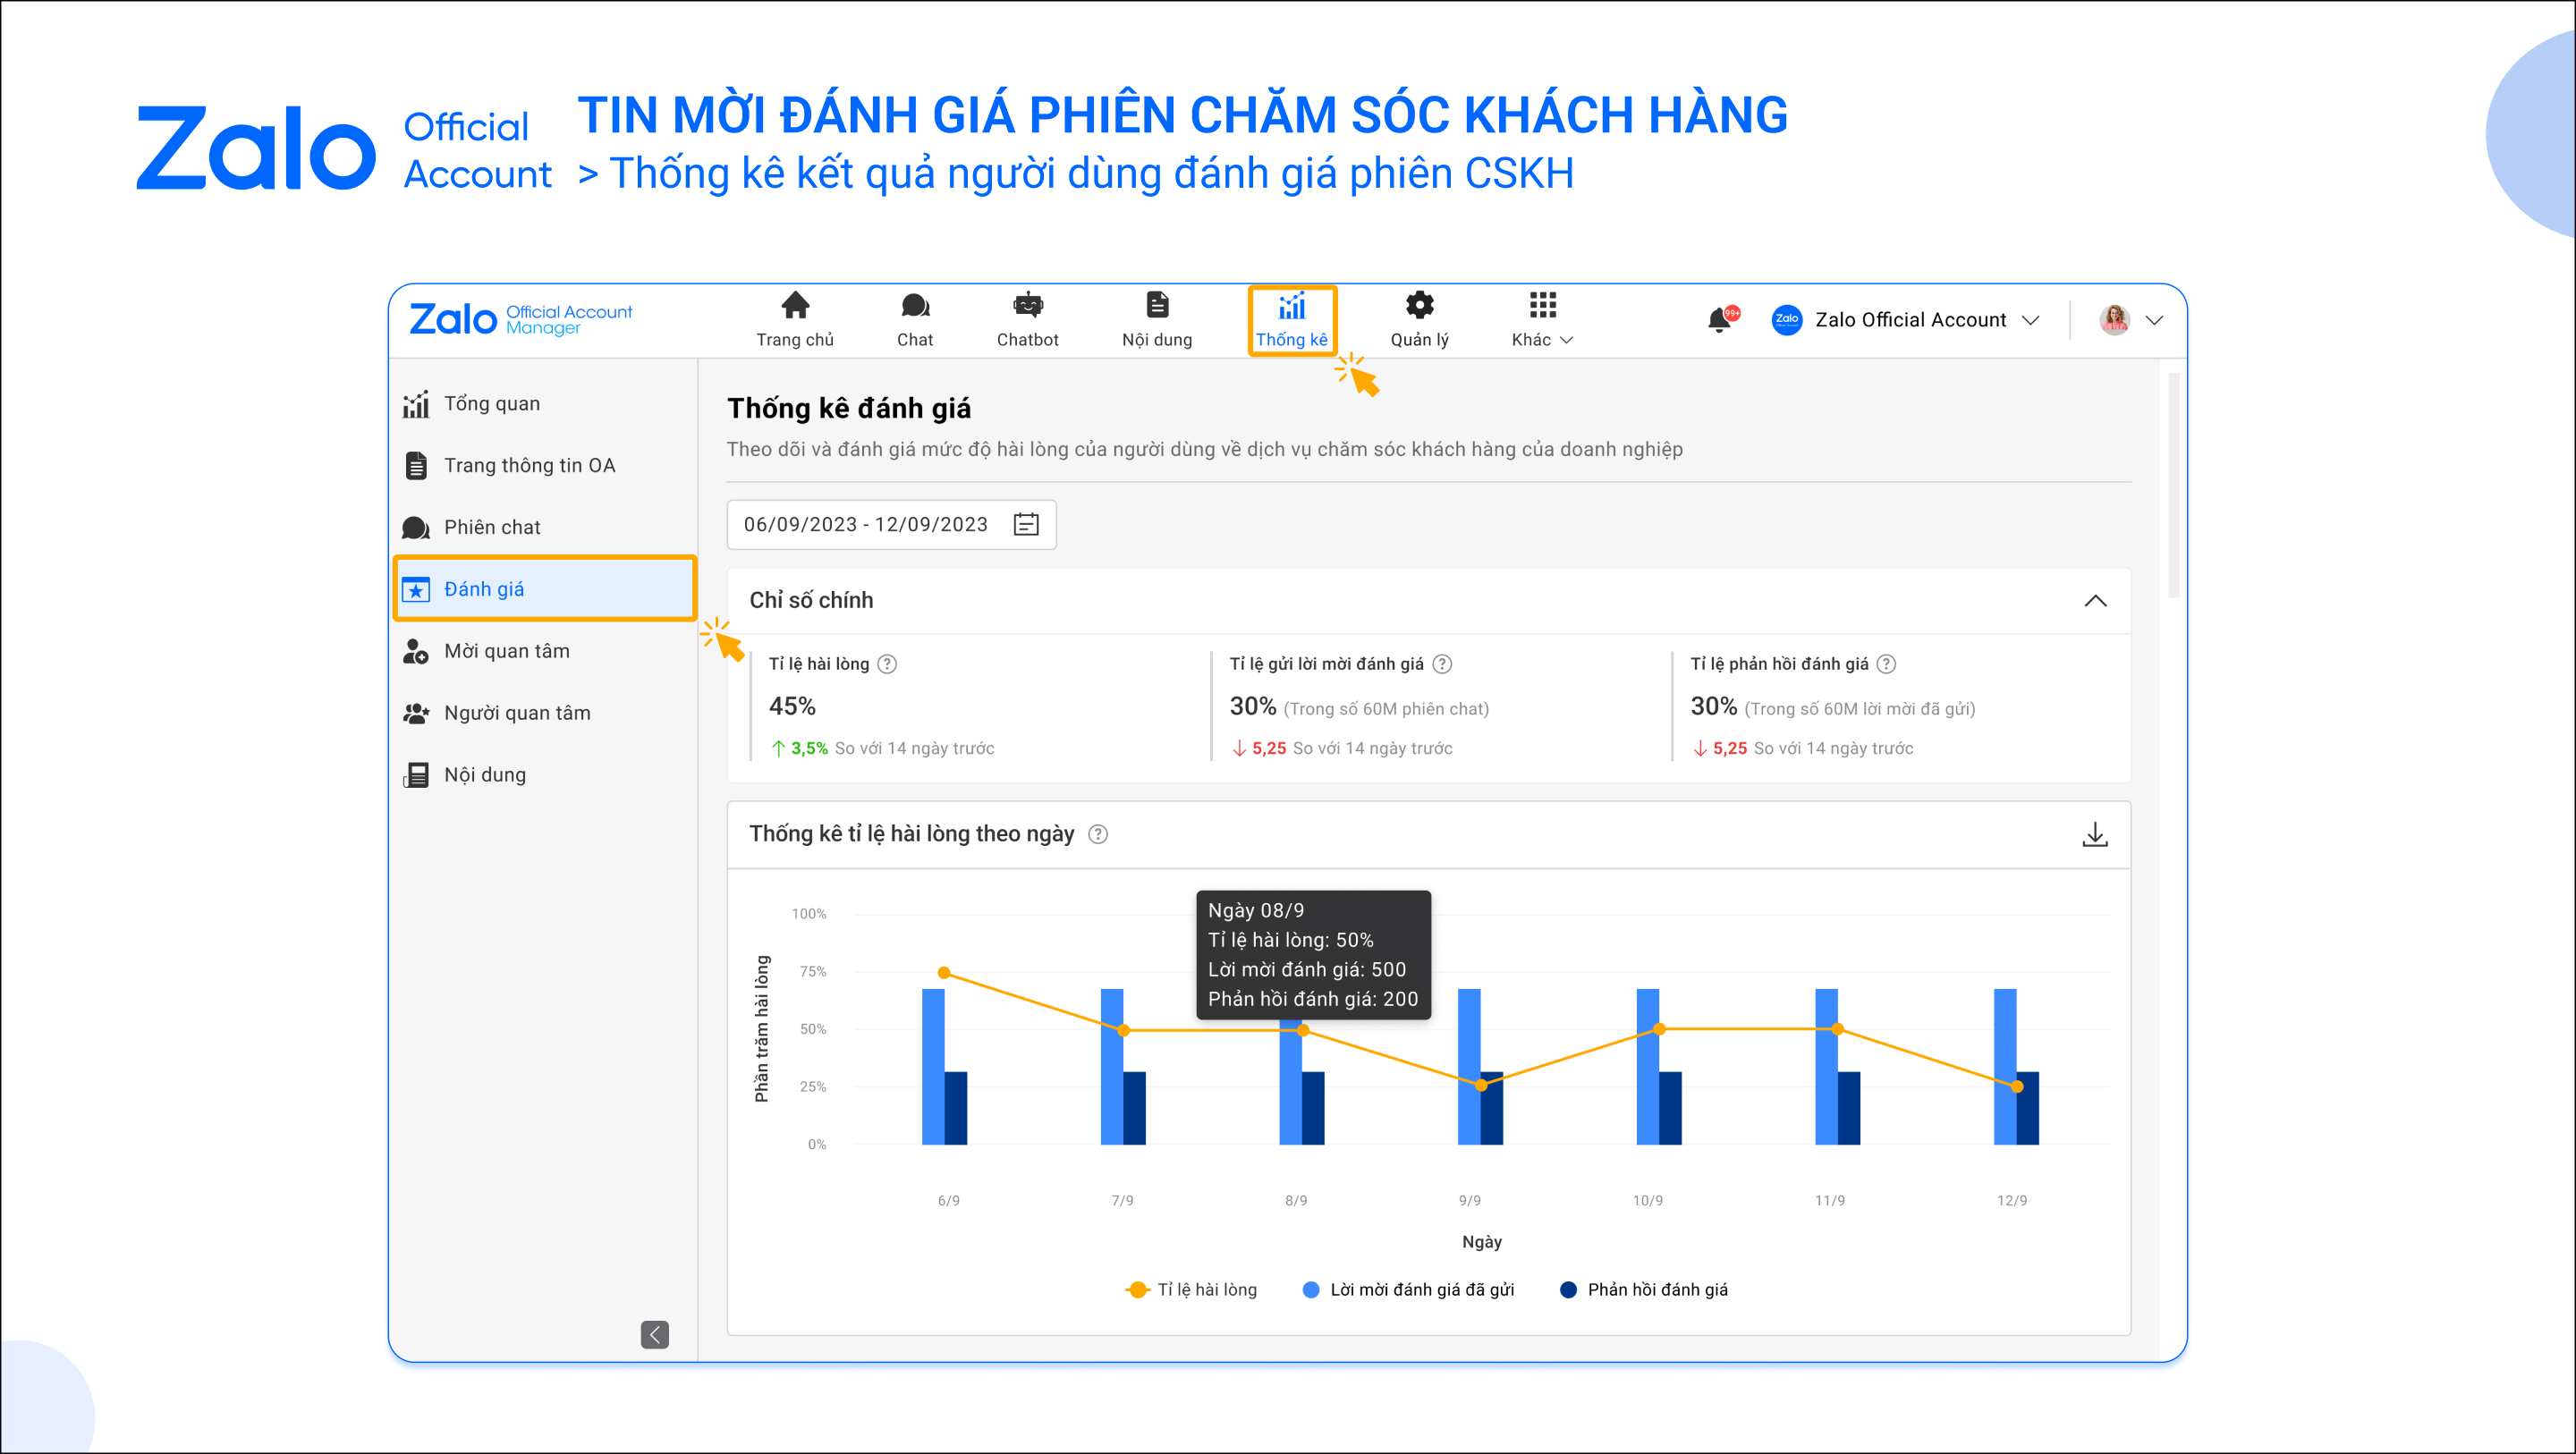Click the notification bell icon
Screen dimensions: 2576x1454
coord(1720,320)
